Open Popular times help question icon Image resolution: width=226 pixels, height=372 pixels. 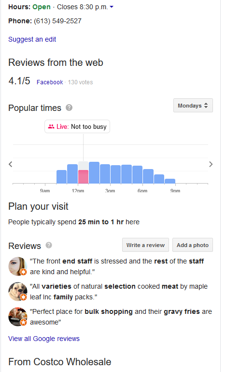pyautogui.click(x=69, y=108)
